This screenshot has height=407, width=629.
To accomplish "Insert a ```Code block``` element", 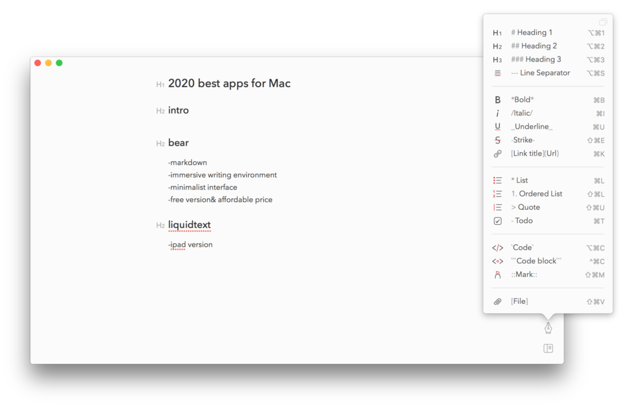I will (x=536, y=262).
